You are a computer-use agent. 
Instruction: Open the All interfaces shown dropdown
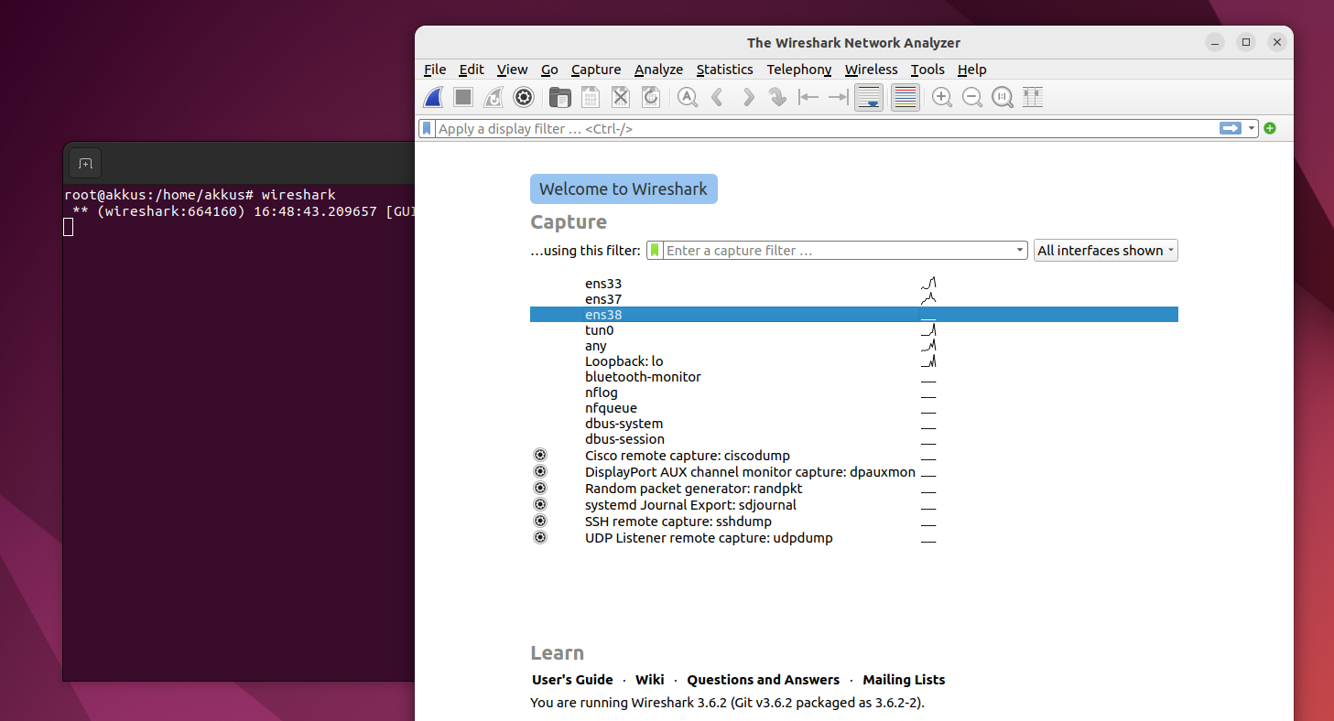tap(1106, 251)
